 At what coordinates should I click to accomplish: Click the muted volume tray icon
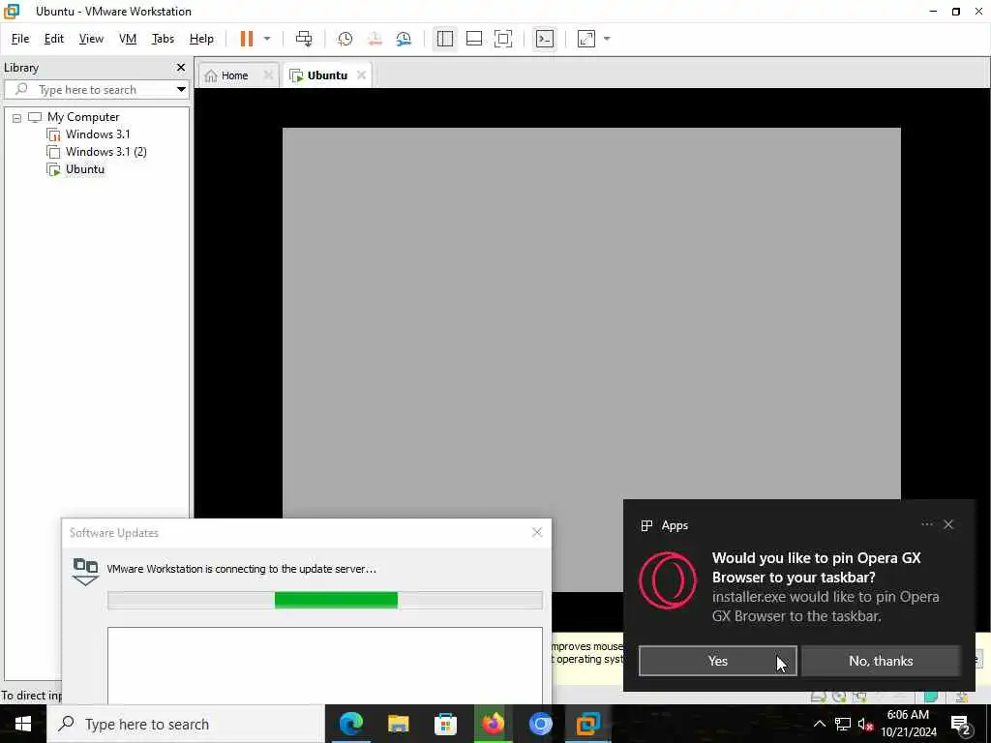point(865,724)
